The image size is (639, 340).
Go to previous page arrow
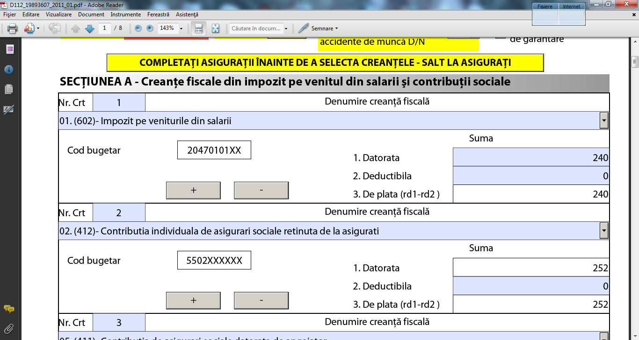pos(76,28)
